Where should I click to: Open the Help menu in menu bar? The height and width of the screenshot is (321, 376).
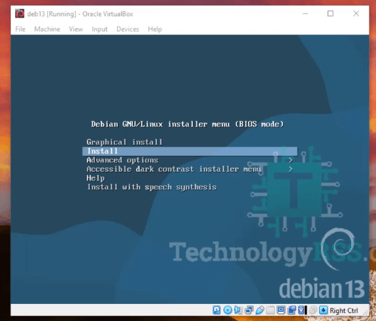pos(155,29)
